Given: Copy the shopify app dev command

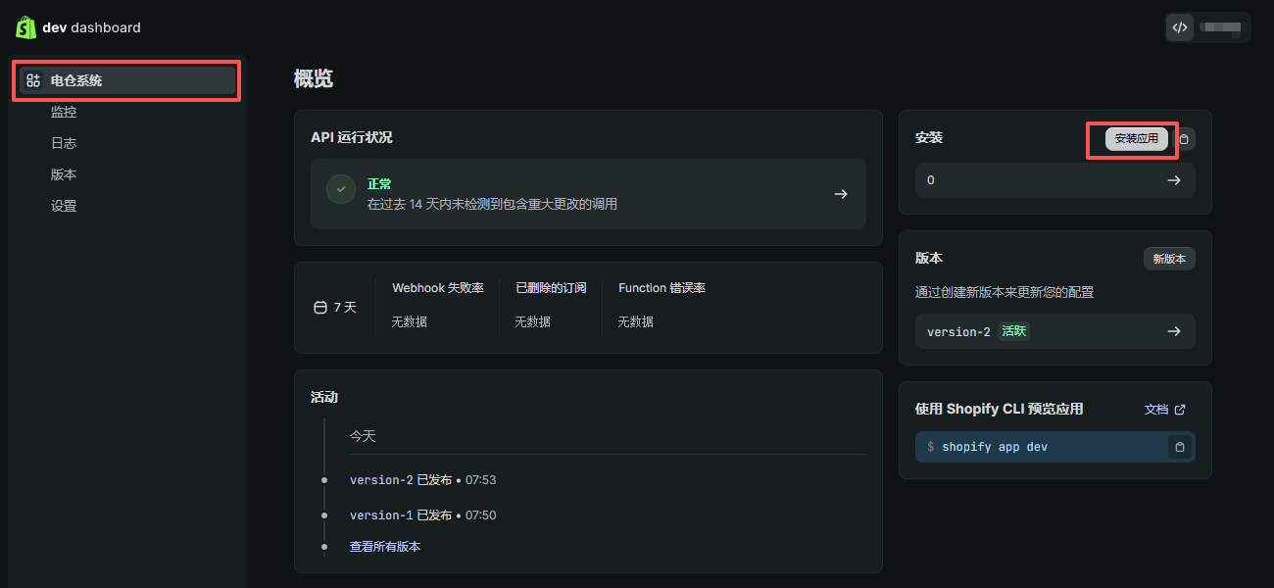Looking at the screenshot, I should pyautogui.click(x=1180, y=447).
